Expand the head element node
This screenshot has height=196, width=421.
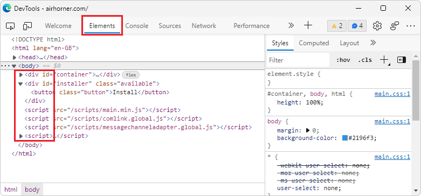(x=15, y=58)
